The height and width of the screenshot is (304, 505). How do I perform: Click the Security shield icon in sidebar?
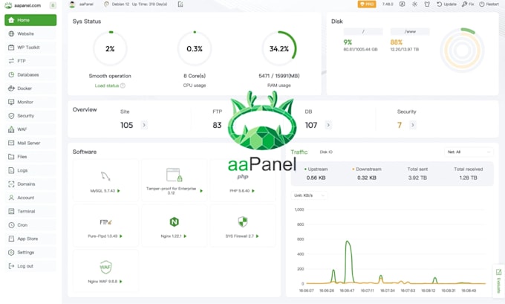[x=11, y=116]
